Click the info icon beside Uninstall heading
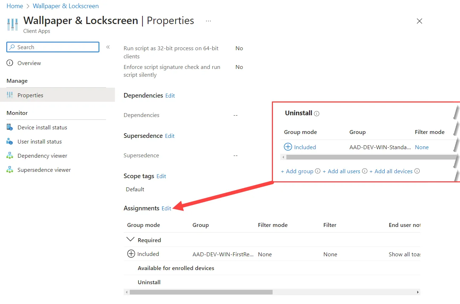 coord(317,113)
